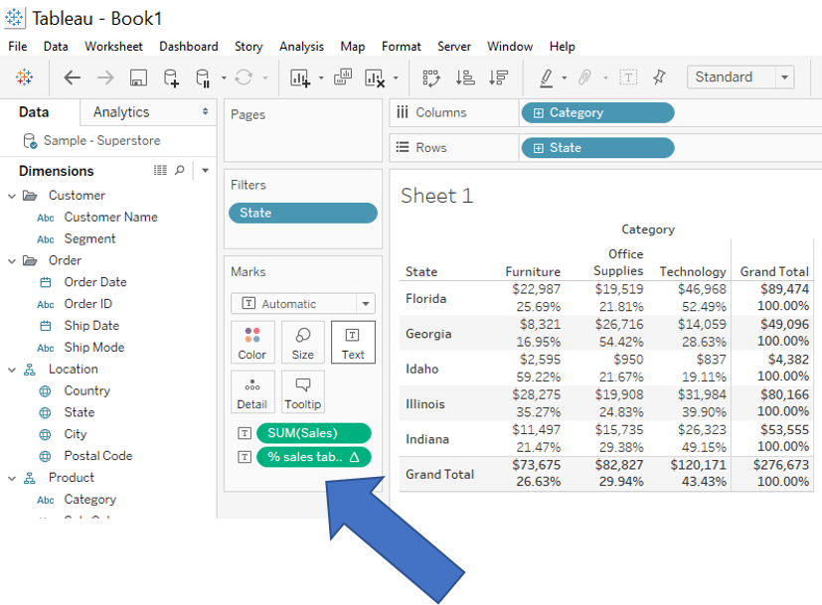Select the Order Date dimension
822x605 pixels.
coord(95,282)
